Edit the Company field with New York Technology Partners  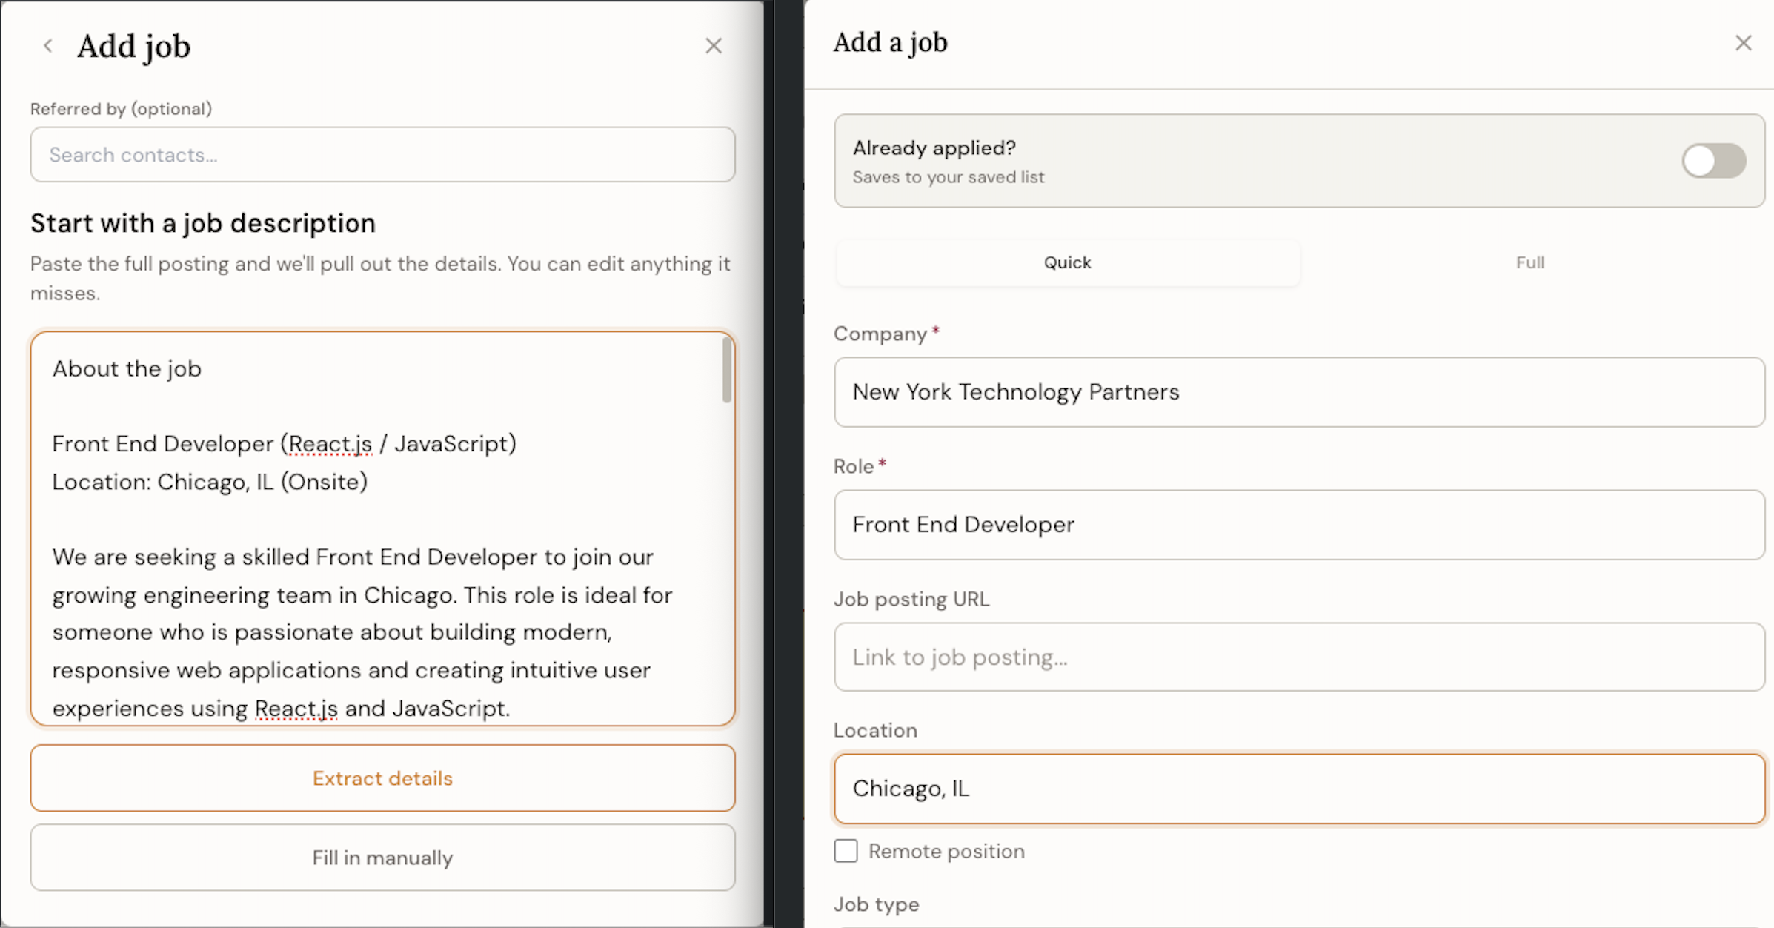pyautogui.click(x=1299, y=392)
